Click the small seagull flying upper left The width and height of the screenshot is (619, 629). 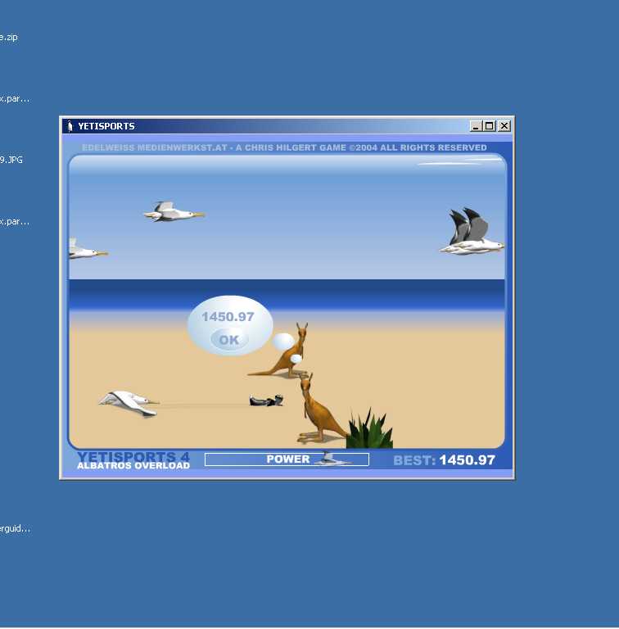(x=174, y=211)
